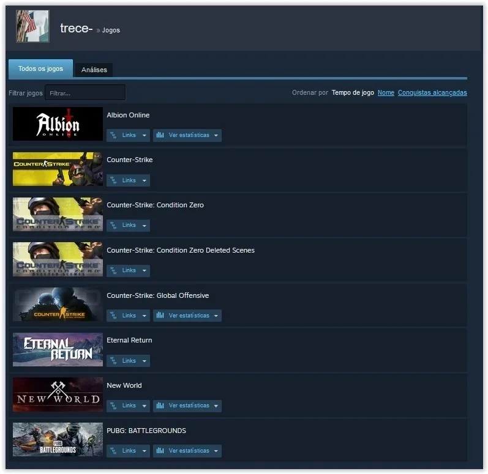Viewport: 488px width, 474px height.
Task: Expand Ver estatísticas arrow for PUBG: BATTLEGROUNDS
Action: 216,451
